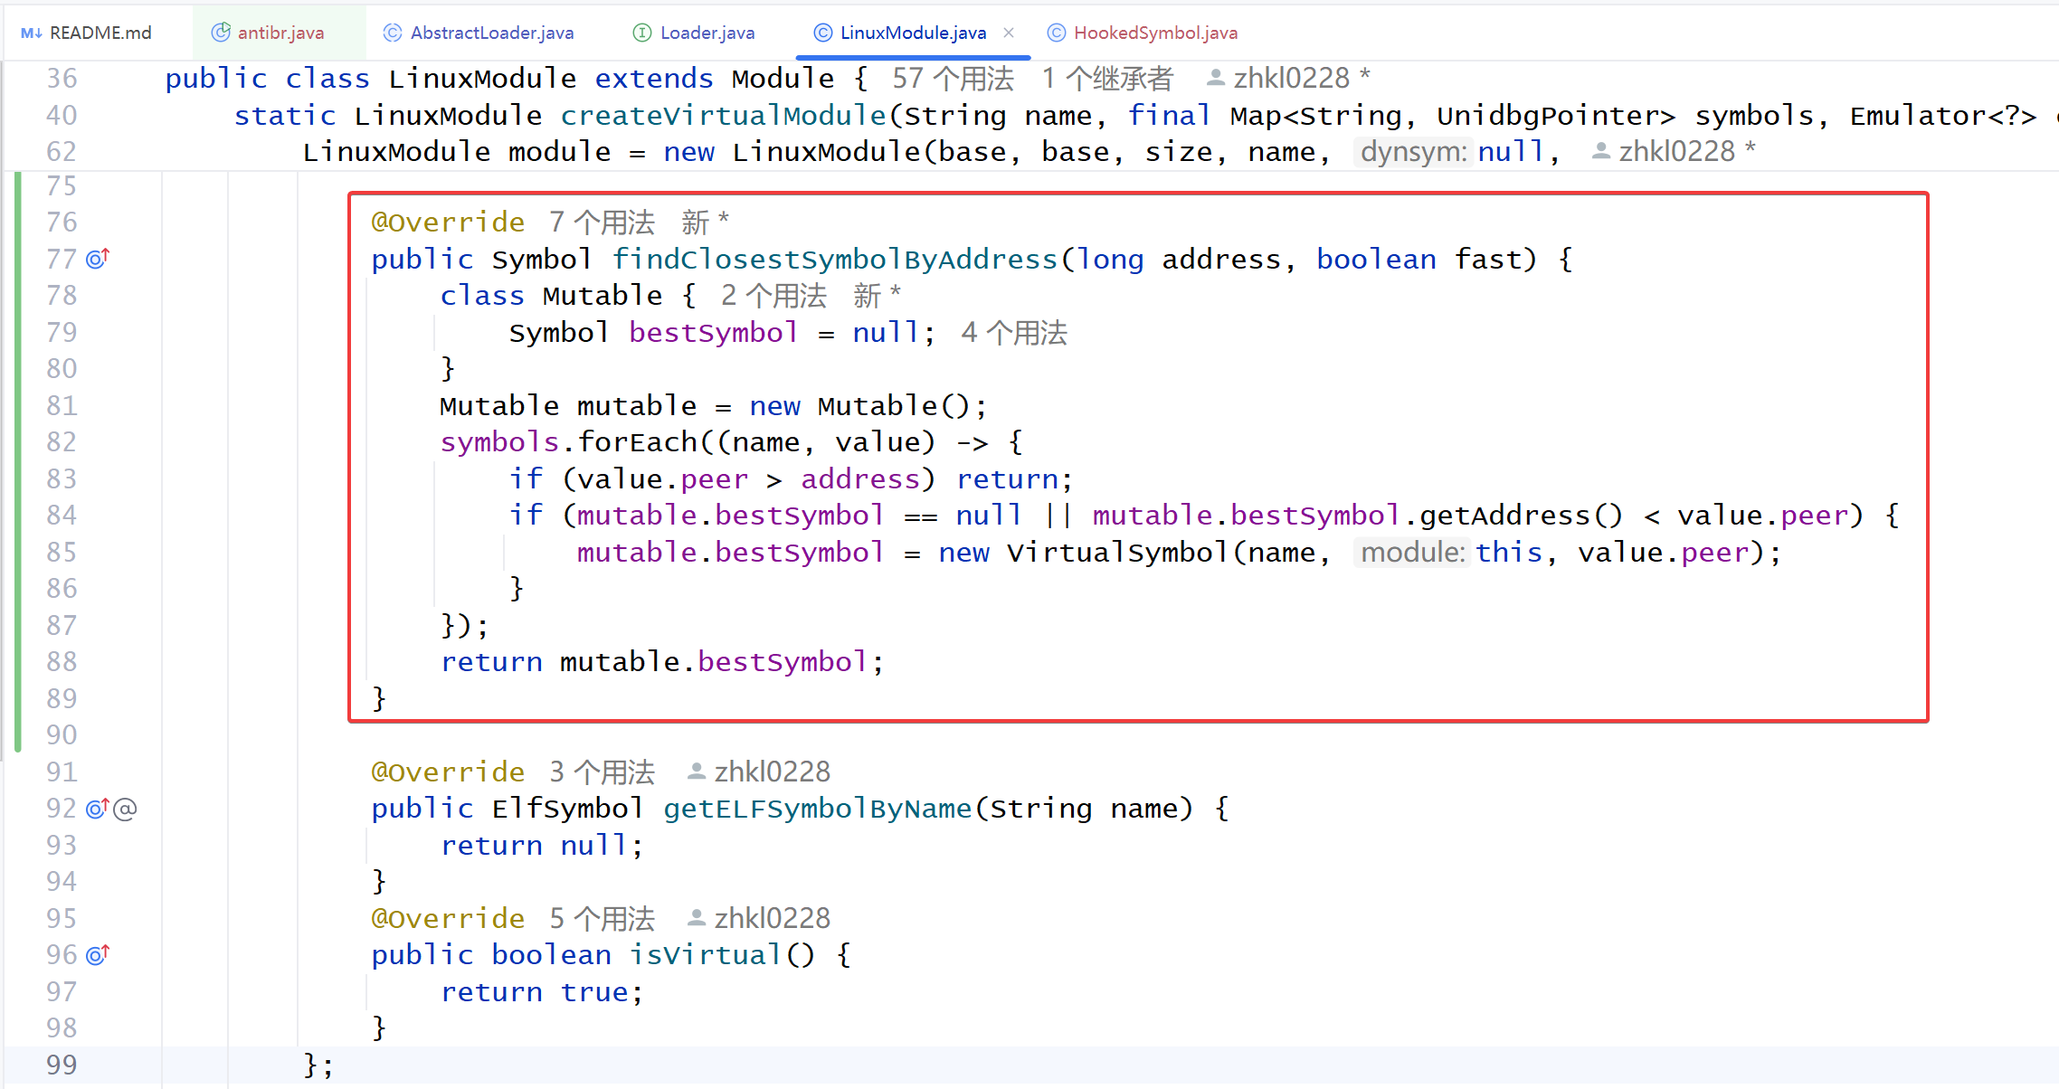Switch to the antibr.java tab
The width and height of the screenshot is (2059, 1089).
coord(280,33)
